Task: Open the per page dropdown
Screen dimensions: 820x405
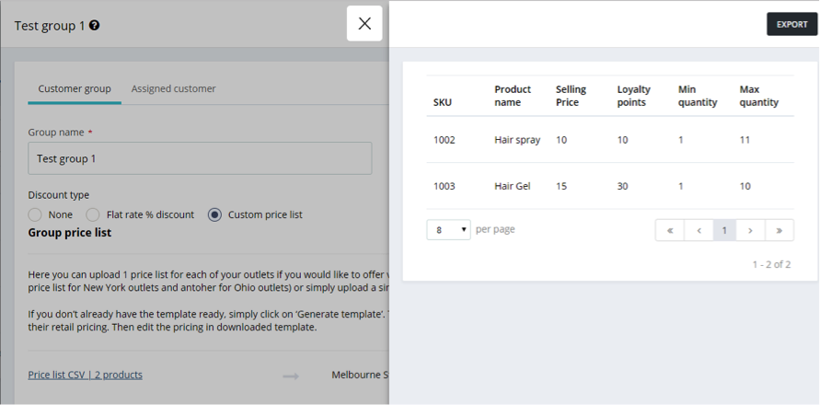Action: tap(449, 229)
